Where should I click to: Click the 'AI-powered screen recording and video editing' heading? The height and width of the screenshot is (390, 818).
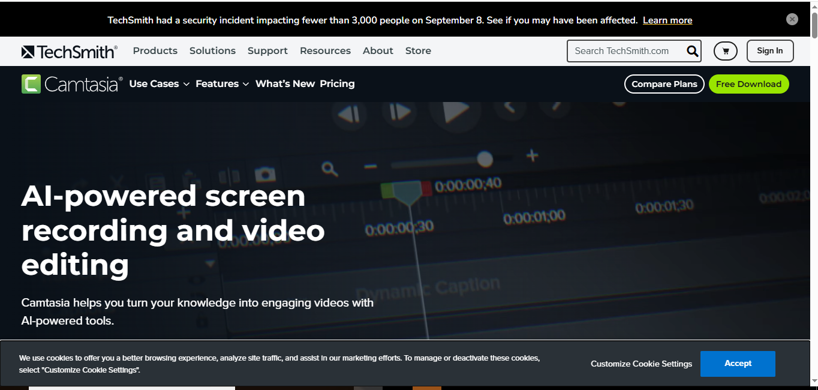click(x=173, y=230)
